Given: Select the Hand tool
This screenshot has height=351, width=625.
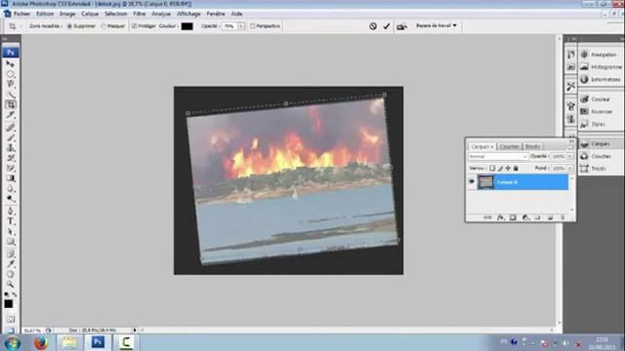Looking at the screenshot, I should click(11, 274).
